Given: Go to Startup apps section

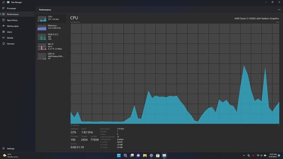Looking at the screenshot, I should click(x=13, y=26).
